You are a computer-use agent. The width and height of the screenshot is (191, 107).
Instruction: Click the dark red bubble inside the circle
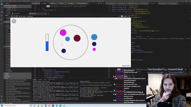(x=77, y=38)
